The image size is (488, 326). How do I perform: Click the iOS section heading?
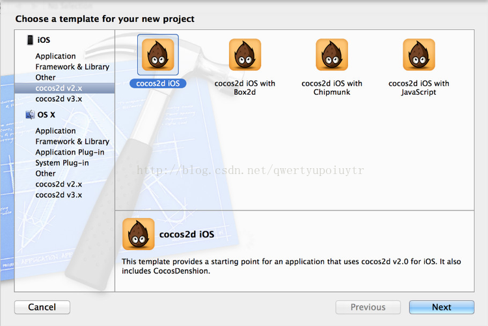[44, 40]
